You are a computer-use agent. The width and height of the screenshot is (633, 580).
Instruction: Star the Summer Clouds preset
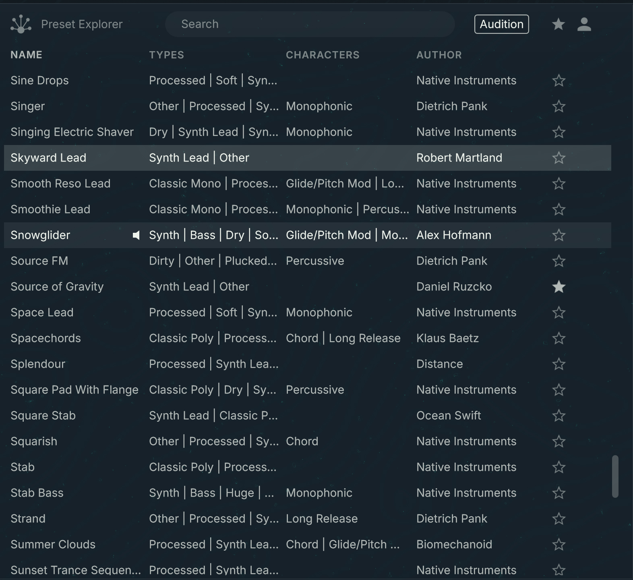(x=559, y=545)
